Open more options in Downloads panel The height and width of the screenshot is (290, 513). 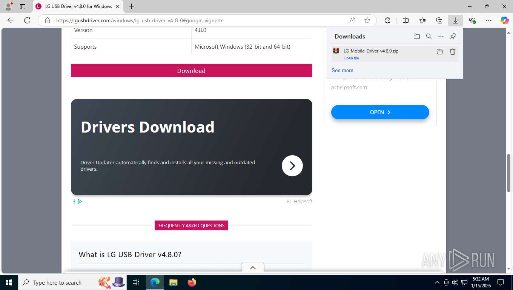441,36
